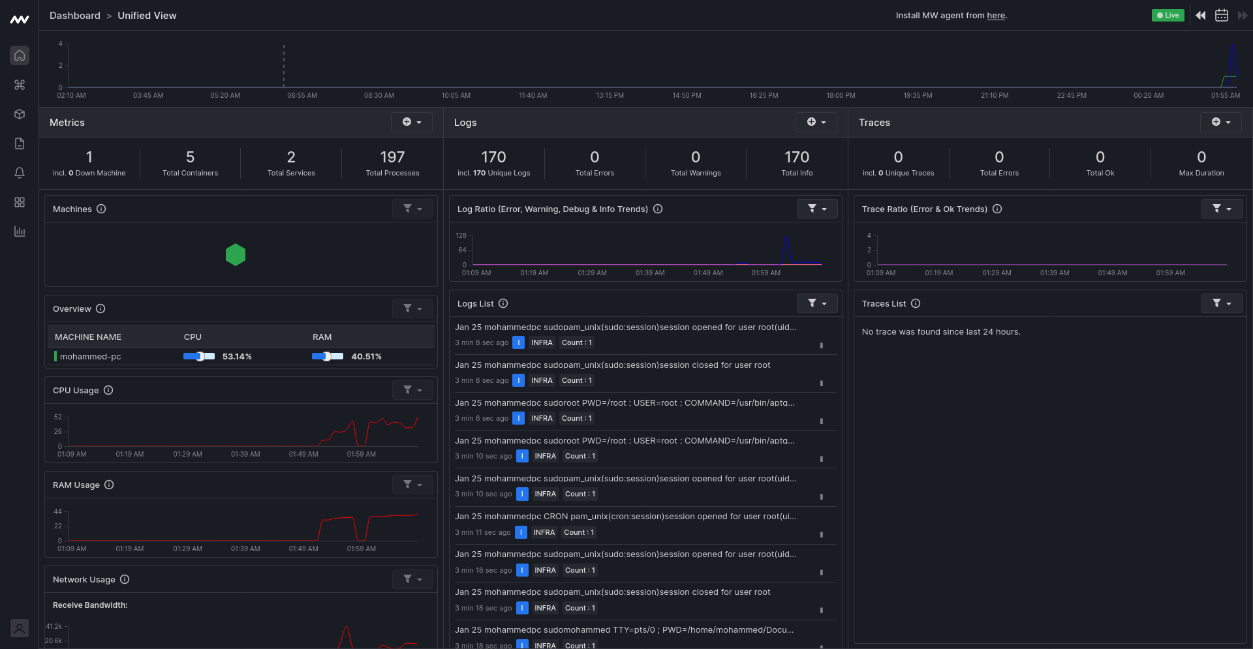
Task: Click the Live status button
Action: pos(1168,15)
